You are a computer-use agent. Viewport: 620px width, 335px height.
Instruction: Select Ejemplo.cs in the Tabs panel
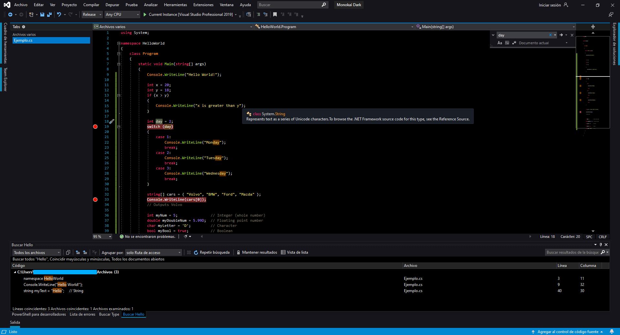(x=51, y=40)
